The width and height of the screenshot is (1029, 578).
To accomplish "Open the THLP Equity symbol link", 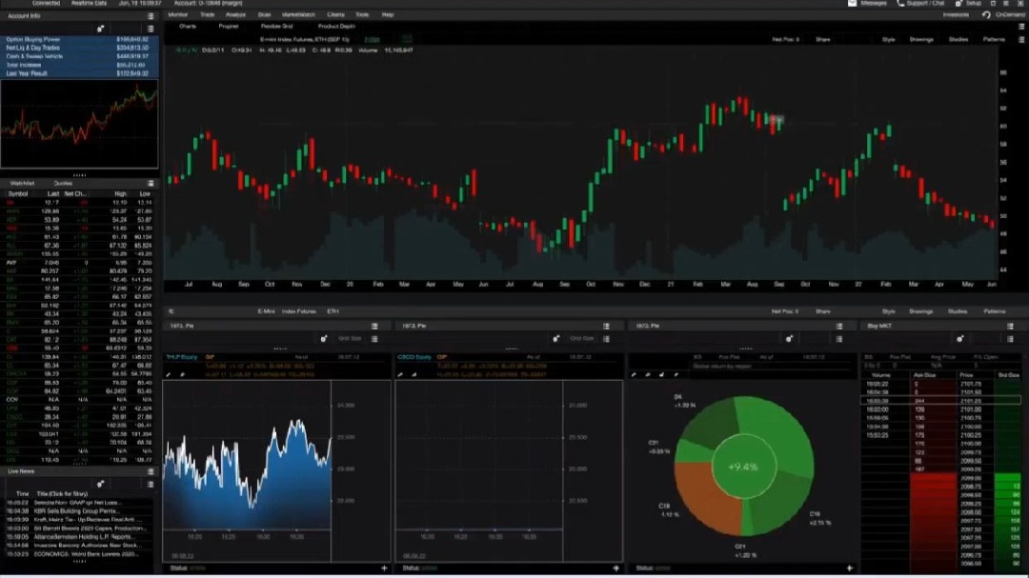I will point(182,357).
